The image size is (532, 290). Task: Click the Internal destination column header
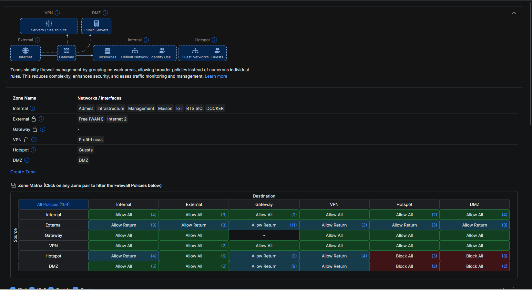point(124,204)
